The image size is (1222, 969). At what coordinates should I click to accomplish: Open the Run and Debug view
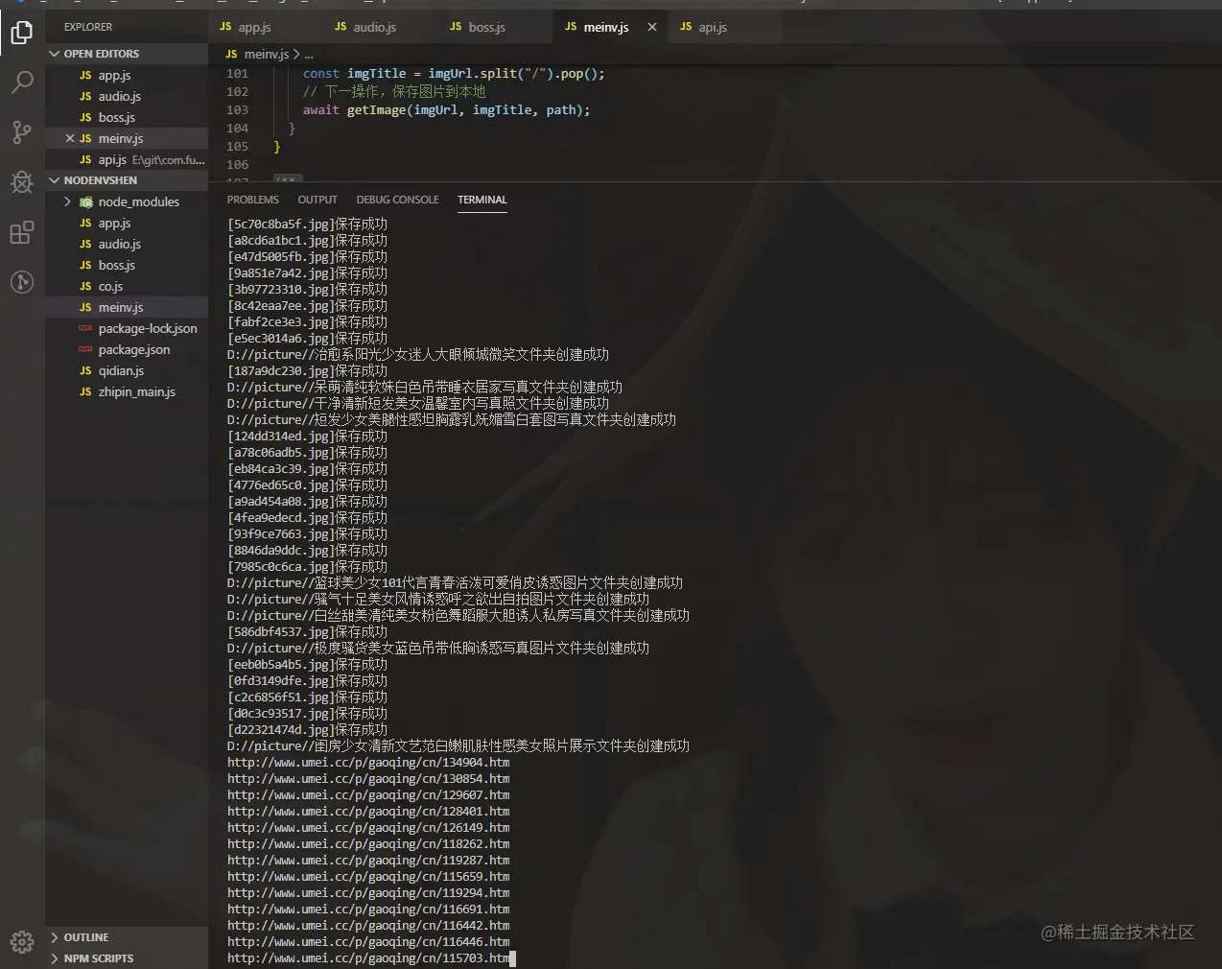(21, 182)
